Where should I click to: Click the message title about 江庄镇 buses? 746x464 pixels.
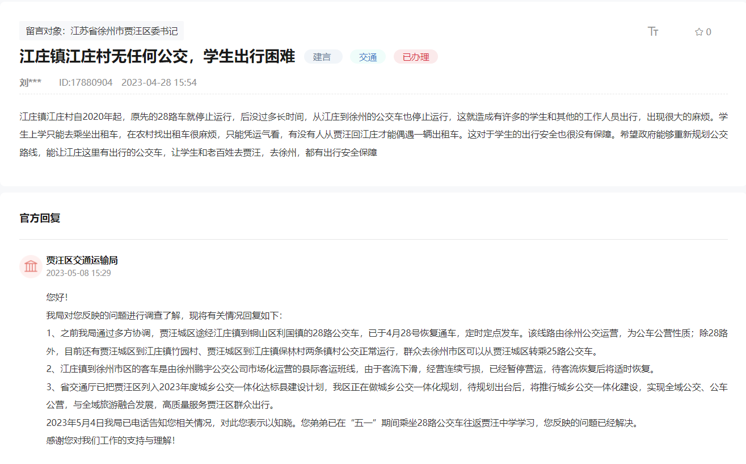click(x=157, y=57)
